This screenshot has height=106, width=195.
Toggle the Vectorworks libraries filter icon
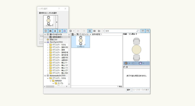point(46,31)
